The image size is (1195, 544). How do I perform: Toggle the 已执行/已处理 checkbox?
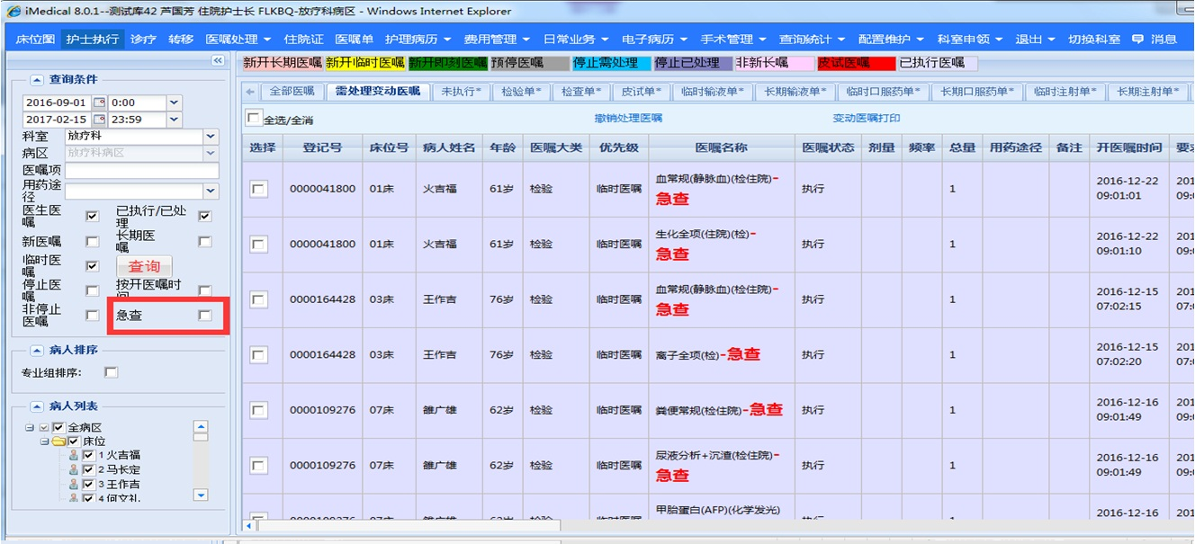(x=205, y=217)
